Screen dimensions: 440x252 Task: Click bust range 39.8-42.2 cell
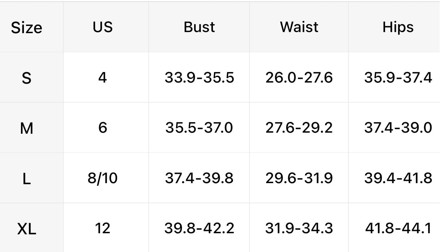coord(199,228)
